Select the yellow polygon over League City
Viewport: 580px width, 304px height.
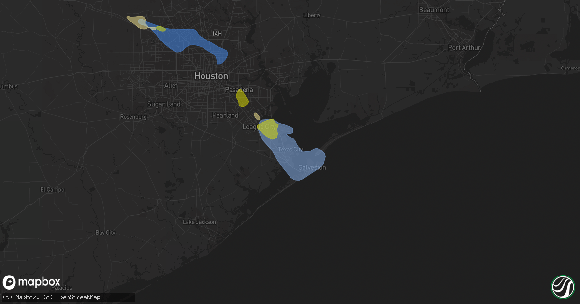pos(268,129)
